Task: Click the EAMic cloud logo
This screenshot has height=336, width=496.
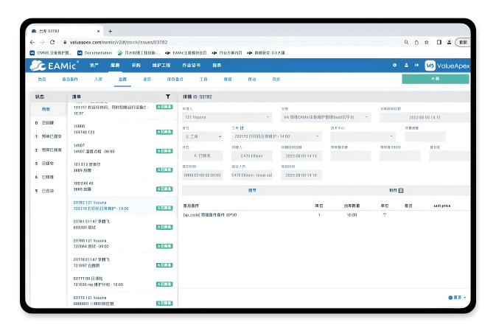Action: point(56,66)
